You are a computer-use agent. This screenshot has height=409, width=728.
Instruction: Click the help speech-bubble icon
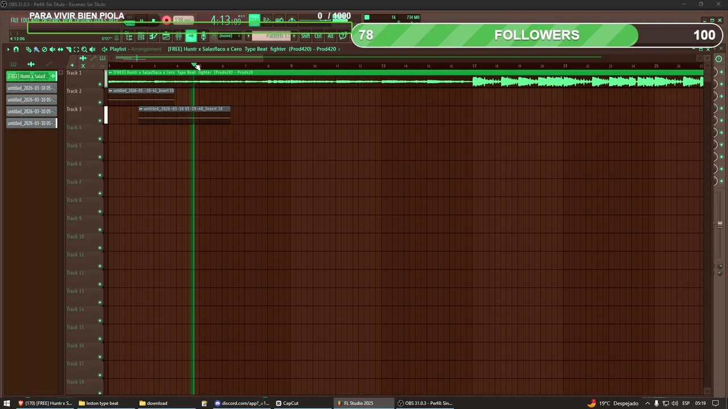[x=343, y=36]
